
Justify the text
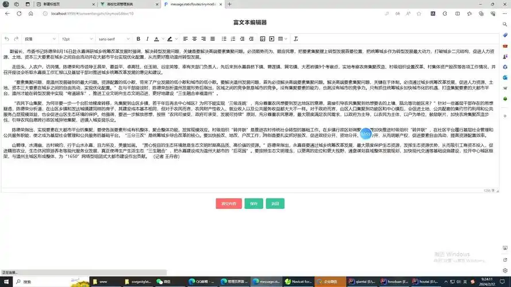(x=213, y=38)
